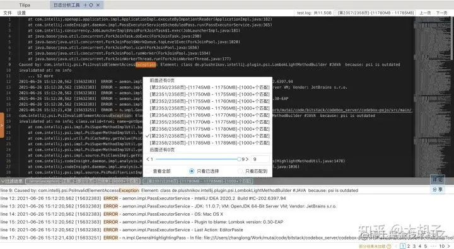This screenshot has width=454, height=249.
Task: Click result row 'line 17' GeneralHighlightingPass
Action: [x=227, y=238]
